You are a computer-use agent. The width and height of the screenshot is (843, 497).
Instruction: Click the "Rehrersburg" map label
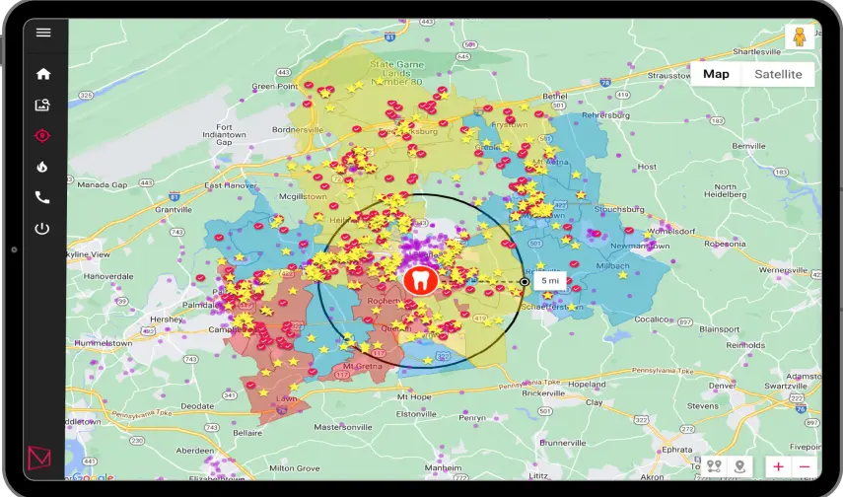click(605, 115)
